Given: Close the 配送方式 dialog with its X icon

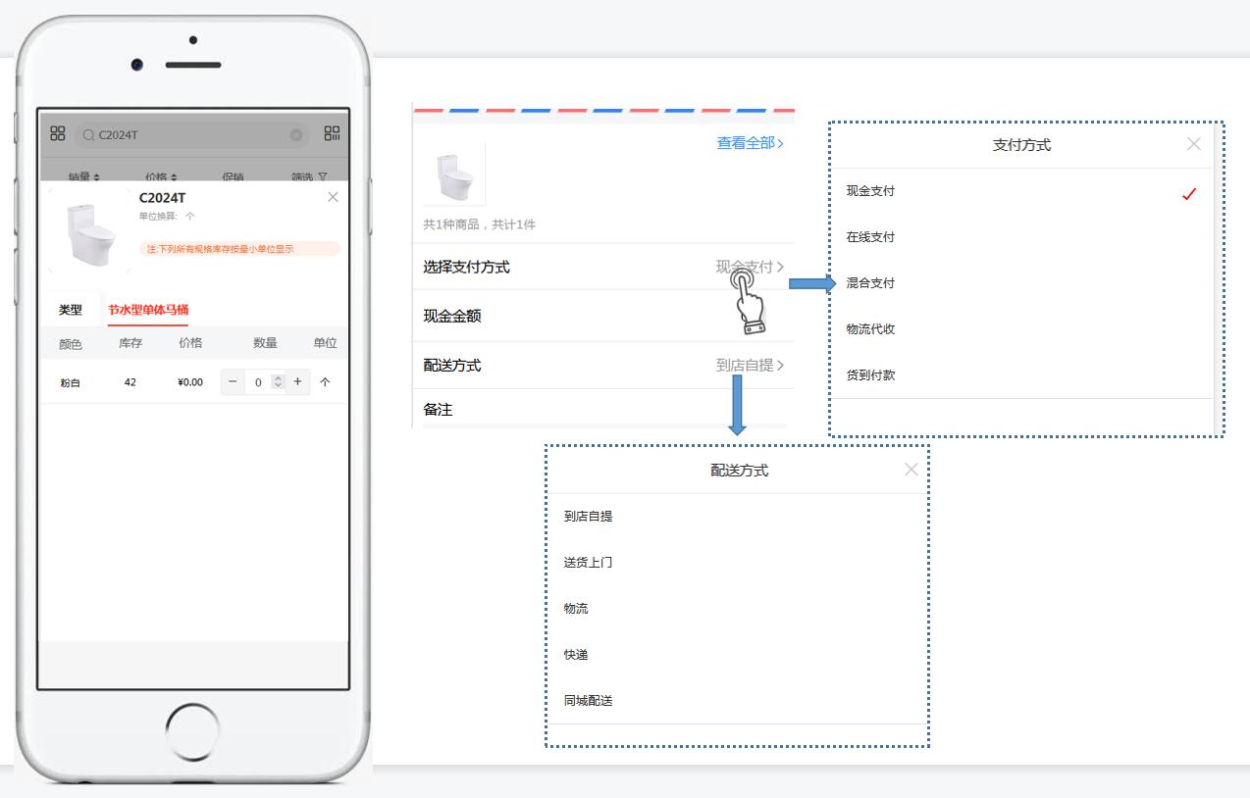Looking at the screenshot, I should click(911, 470).
